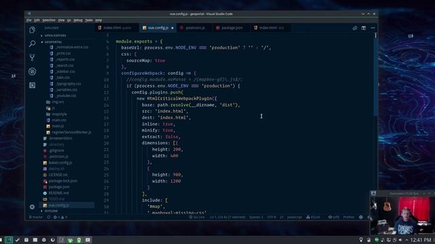The height and width of the screenshot is (244, 435).
Task: Open _search.css file
Action: tap(65, 66)
